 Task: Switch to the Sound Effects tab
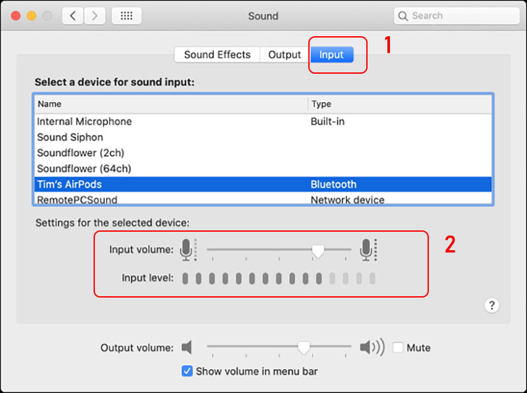pos(217,54)
